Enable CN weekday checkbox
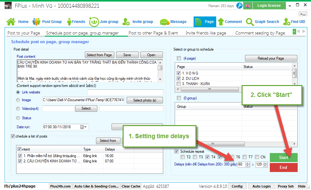This screenshot has width=311, height=190. pos(257,157)
